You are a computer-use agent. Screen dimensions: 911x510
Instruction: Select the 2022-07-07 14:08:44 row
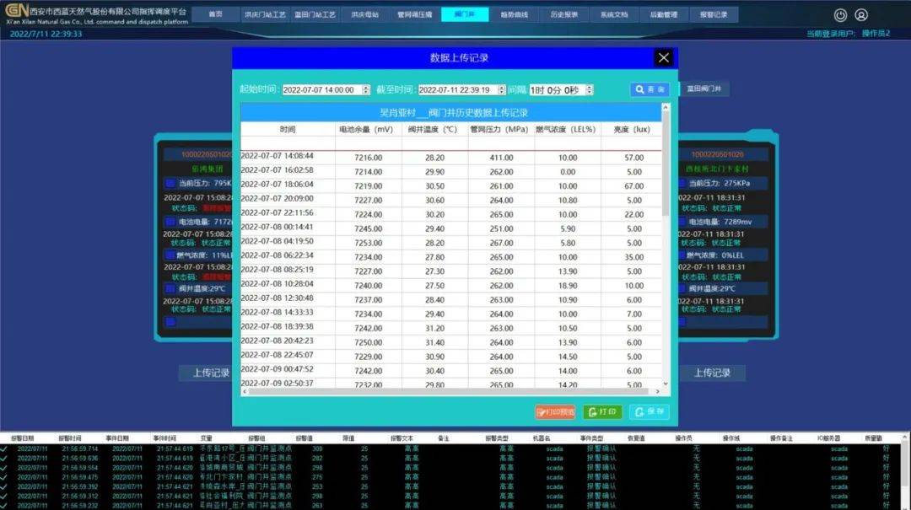click(450, 157)
